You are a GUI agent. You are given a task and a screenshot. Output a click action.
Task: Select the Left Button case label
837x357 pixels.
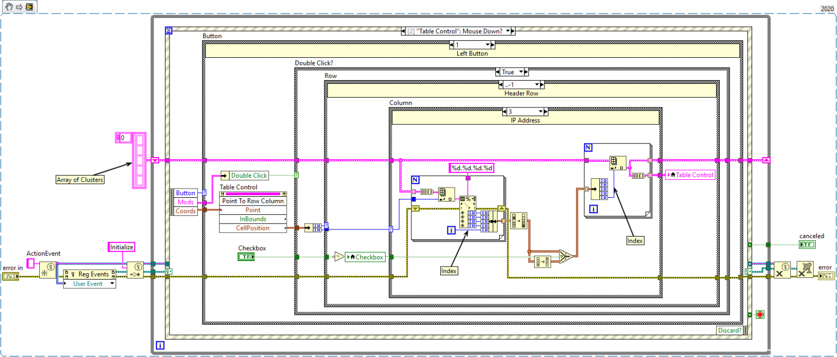pos(472,53)
